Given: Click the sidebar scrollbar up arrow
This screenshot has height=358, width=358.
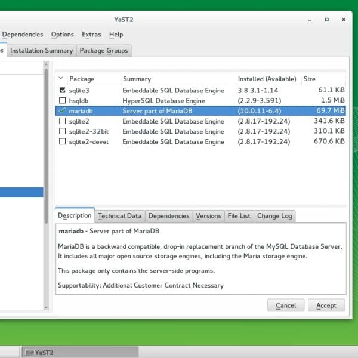Looking at the screenshot, I should click(x=46, y=64).
